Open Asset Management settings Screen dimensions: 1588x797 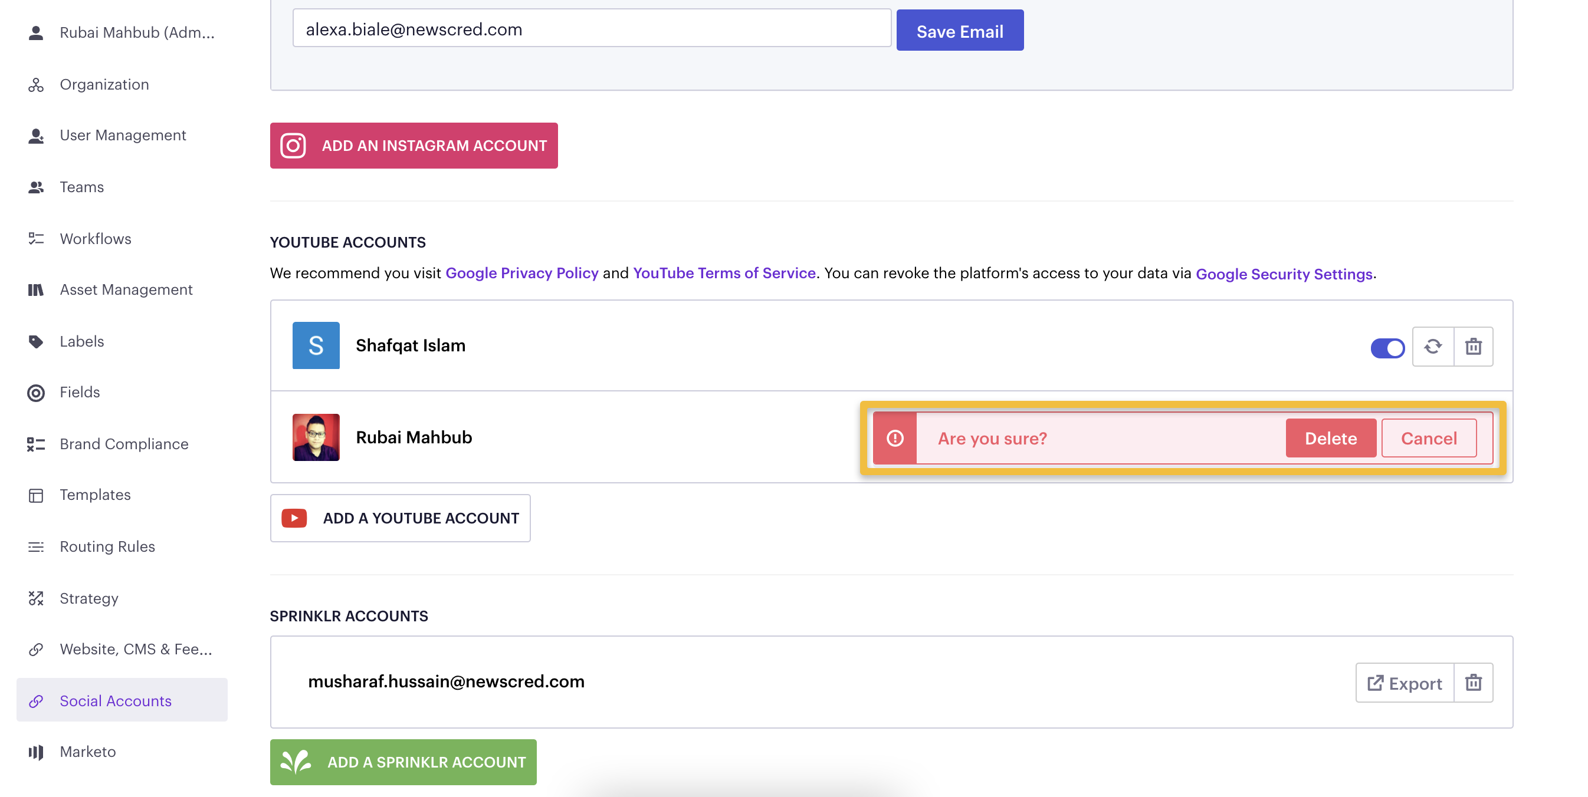tap(122, 289)
